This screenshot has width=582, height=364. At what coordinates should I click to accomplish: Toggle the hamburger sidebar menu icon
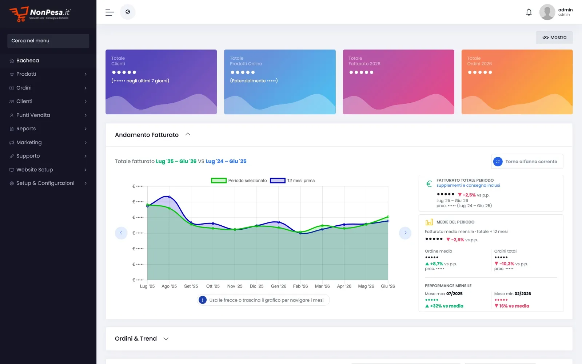point(110,12)
